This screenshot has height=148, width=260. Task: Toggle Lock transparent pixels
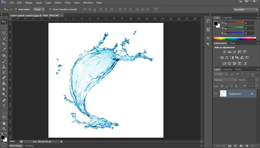pos(222,86)
